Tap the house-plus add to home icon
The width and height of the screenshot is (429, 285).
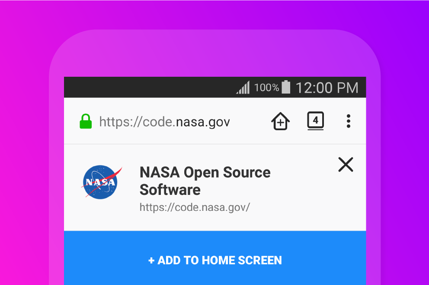pyautogui.click(x=280, y=122)
